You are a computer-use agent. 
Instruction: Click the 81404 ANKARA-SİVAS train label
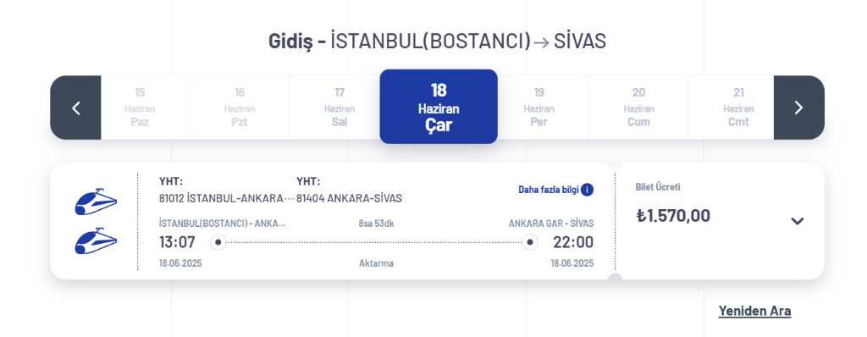(349, 198)
